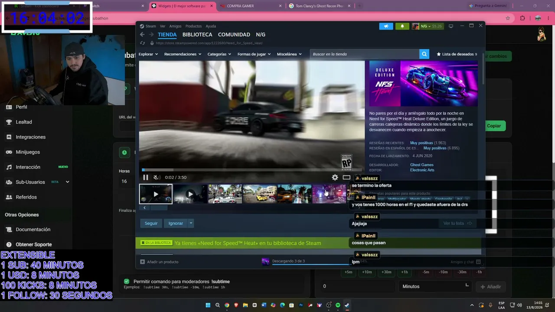
Task: Open the Steam download game icon
Action: coord(266,261)
